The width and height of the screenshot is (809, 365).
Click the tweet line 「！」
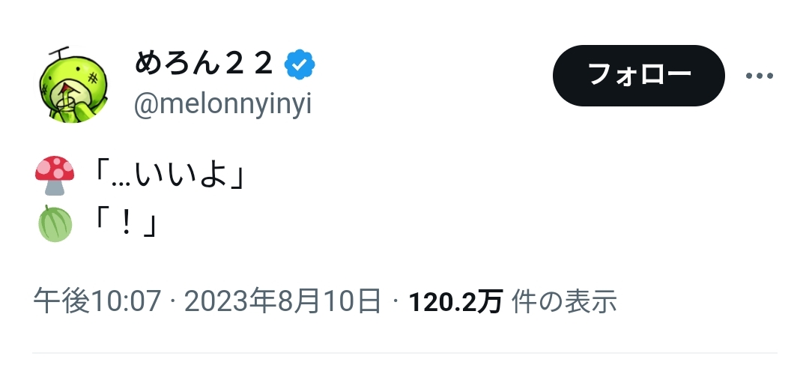pos(125,225)
